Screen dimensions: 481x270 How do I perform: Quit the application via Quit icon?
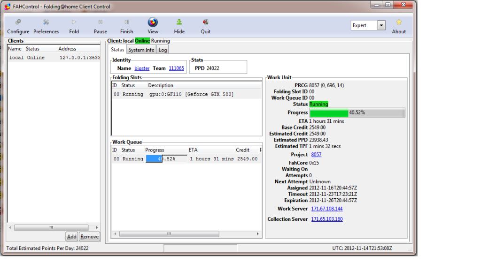[x=205, y=22]
